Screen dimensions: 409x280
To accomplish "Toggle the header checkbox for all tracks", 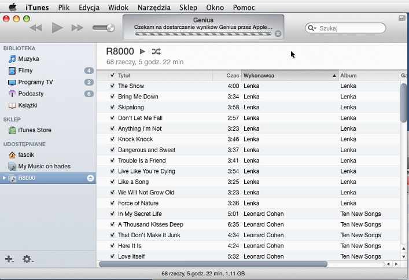I will (112, 75).
